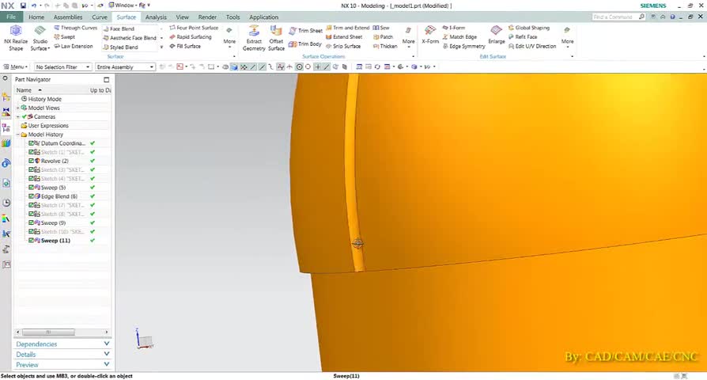Open Studio Surface tool
This screenshot has height=380, width=707.
pyautogui.click(x=40, y=37)
